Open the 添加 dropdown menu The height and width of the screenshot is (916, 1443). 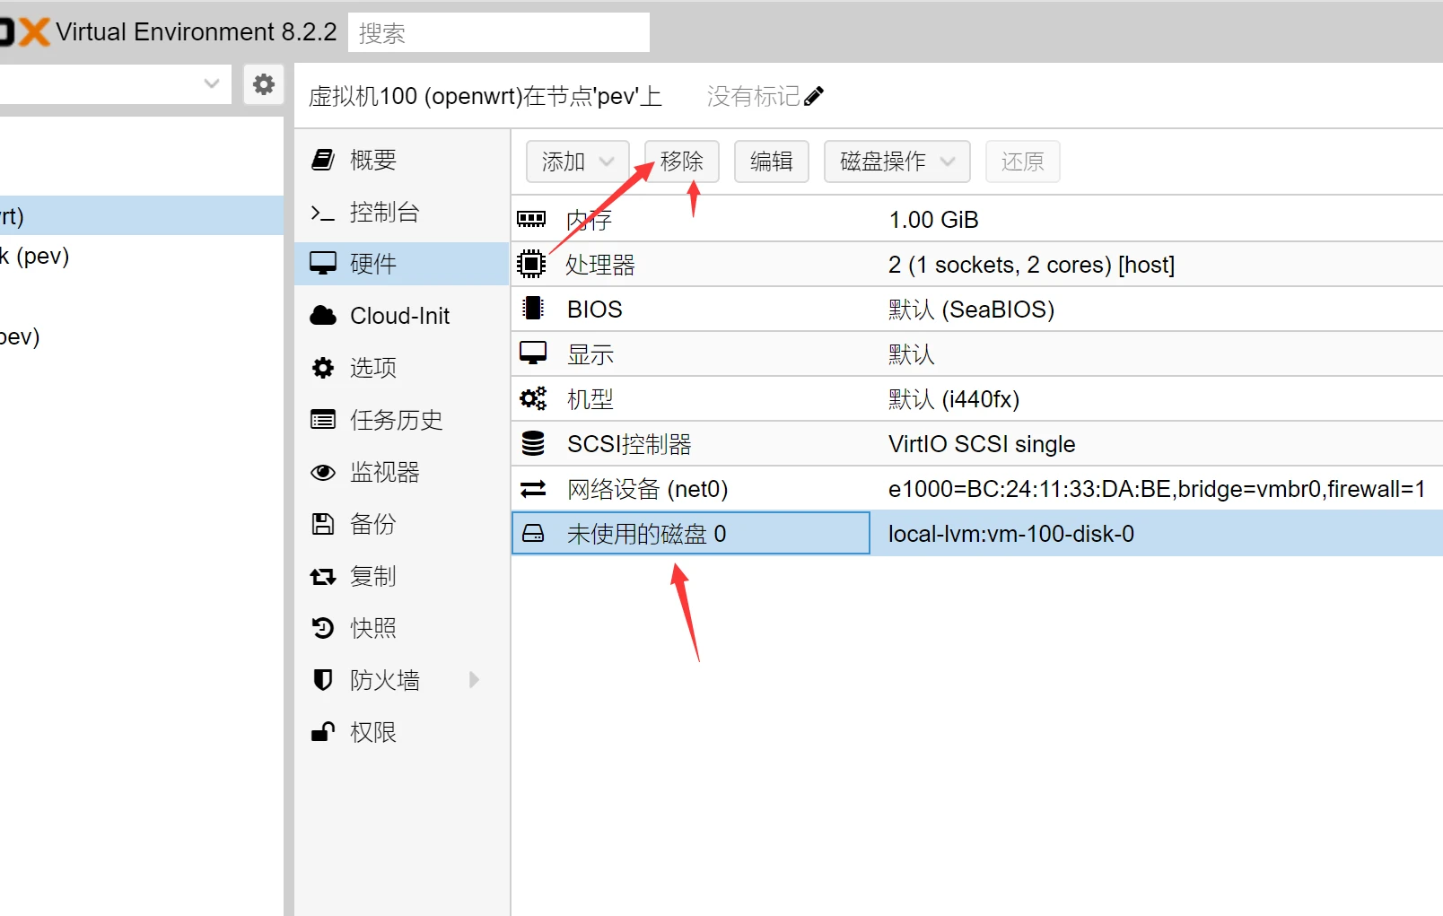click(578, 161)
